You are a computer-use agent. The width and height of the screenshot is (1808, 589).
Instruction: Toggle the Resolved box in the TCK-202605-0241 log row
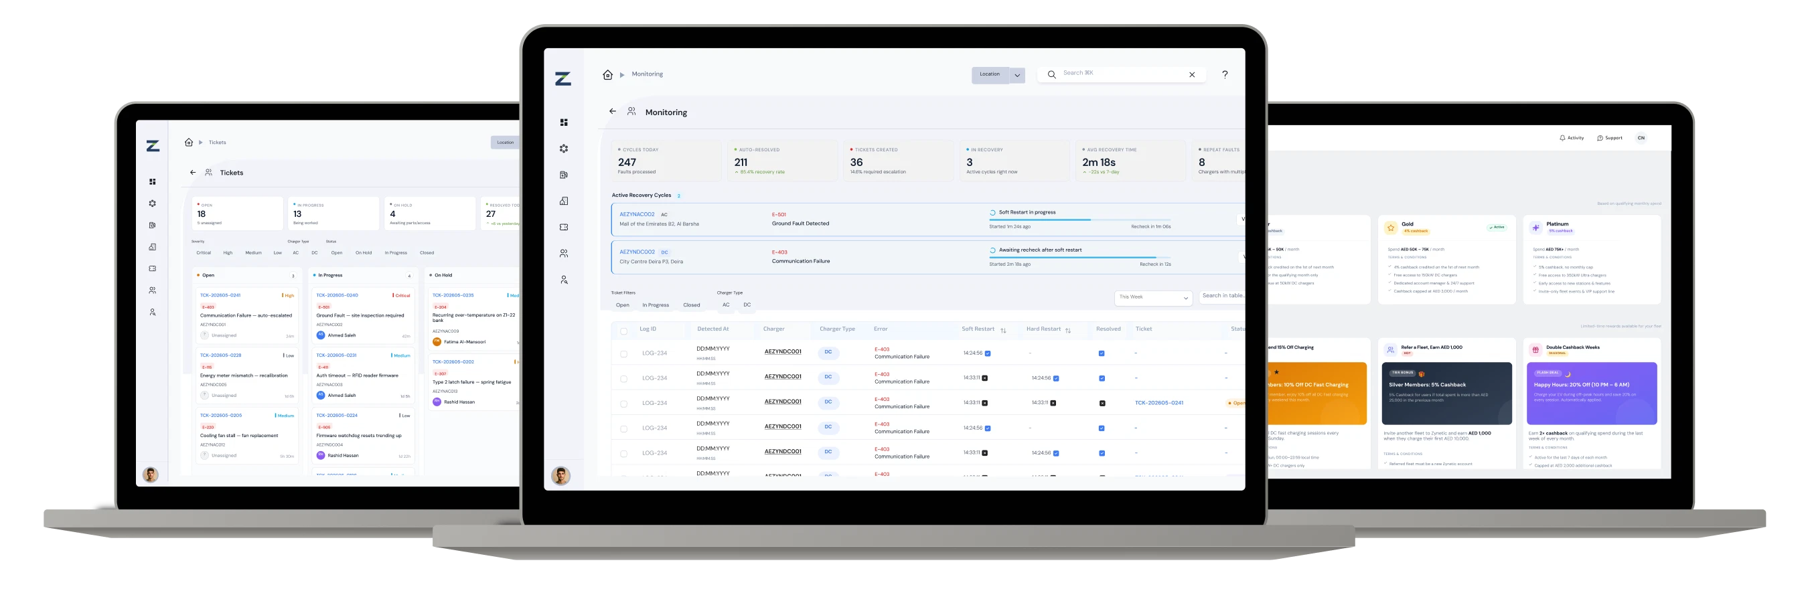tap(1102, 403)
